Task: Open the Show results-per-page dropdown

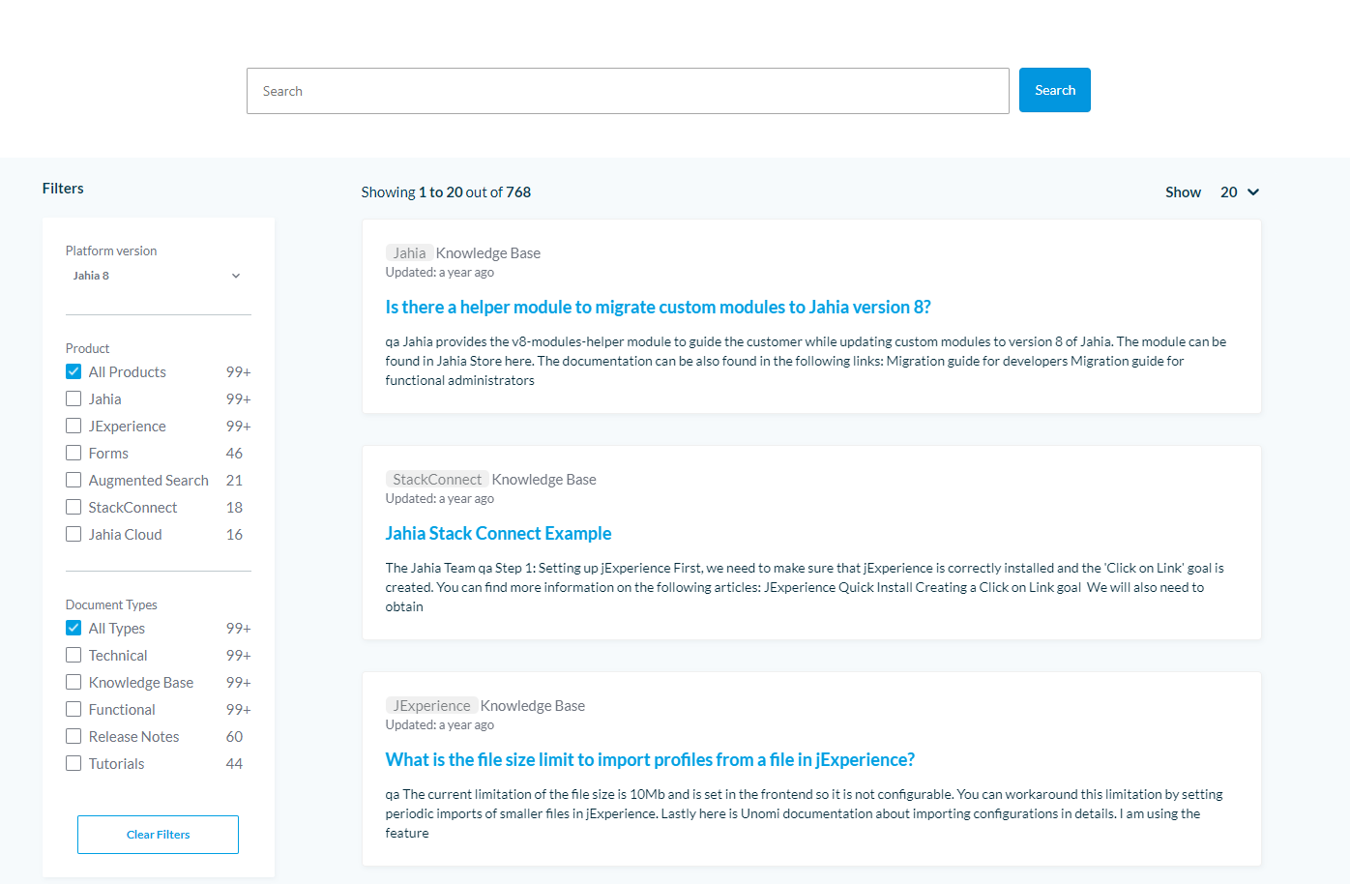Action: pos(1239,192)
